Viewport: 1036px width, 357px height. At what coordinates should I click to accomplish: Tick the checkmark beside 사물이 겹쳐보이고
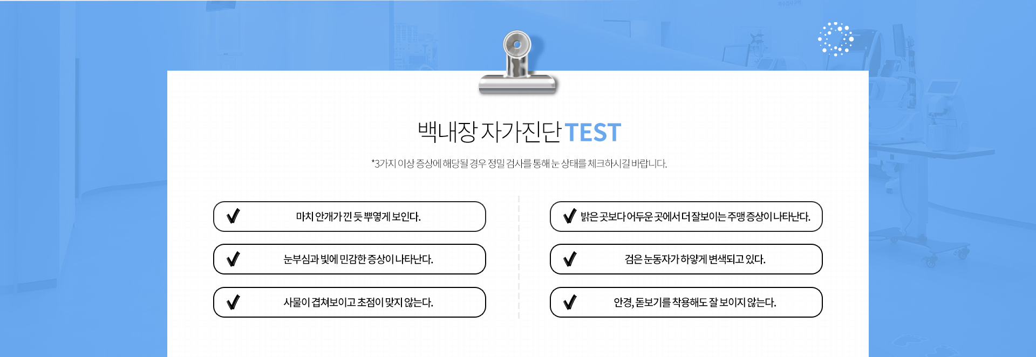coord(233,303)
